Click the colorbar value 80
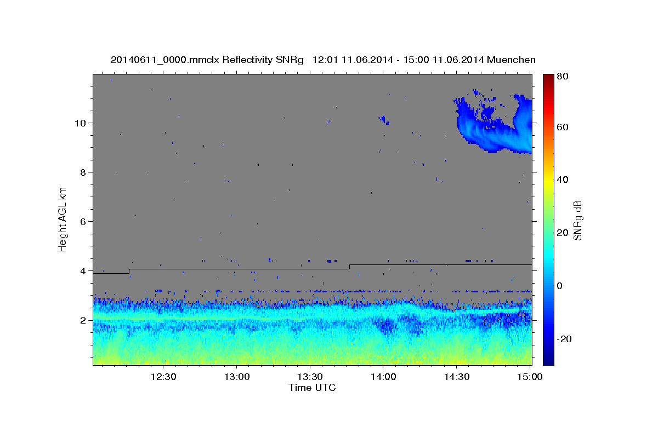The width and height of the screenshot is (658, 438). click(x=562, y=77)
